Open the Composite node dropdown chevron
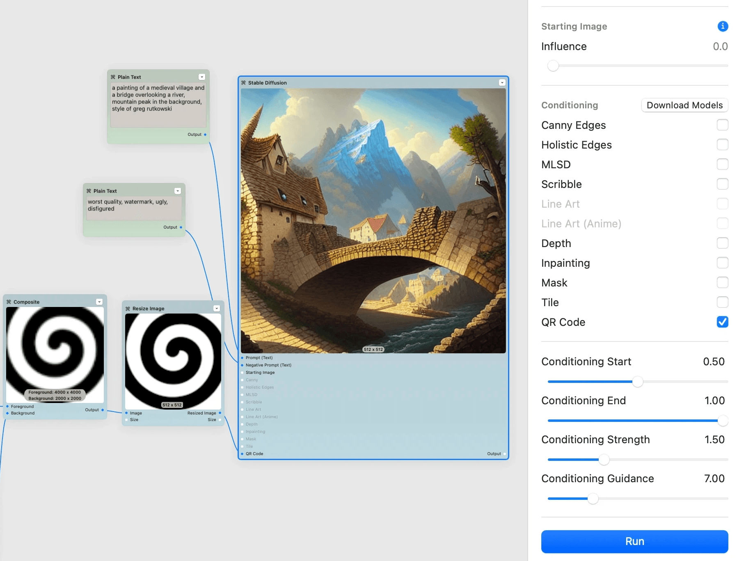The width and height of the screenshot is (737, 561). click(x=99, y=302)
